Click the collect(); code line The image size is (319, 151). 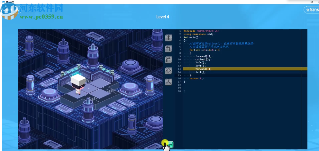click(203, 60)
